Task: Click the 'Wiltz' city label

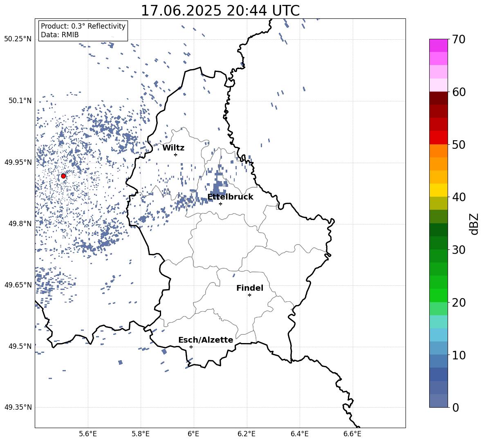Action: pos(173,148)
